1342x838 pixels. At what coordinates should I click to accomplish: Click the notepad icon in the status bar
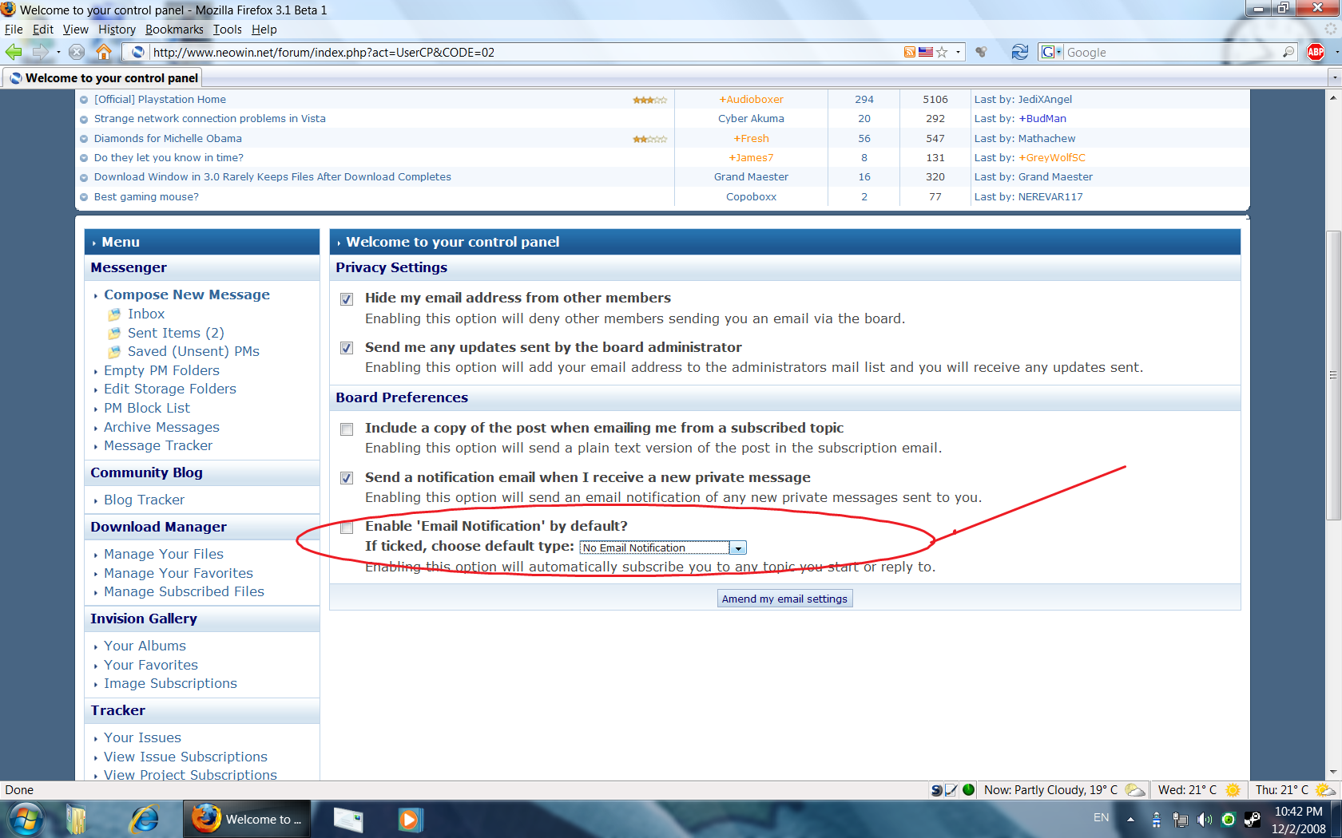(951, 790)
